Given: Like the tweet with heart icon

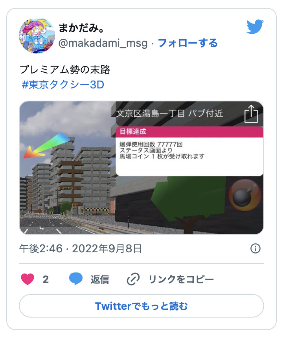Looking at the screenshot, I should click(28, 279).
